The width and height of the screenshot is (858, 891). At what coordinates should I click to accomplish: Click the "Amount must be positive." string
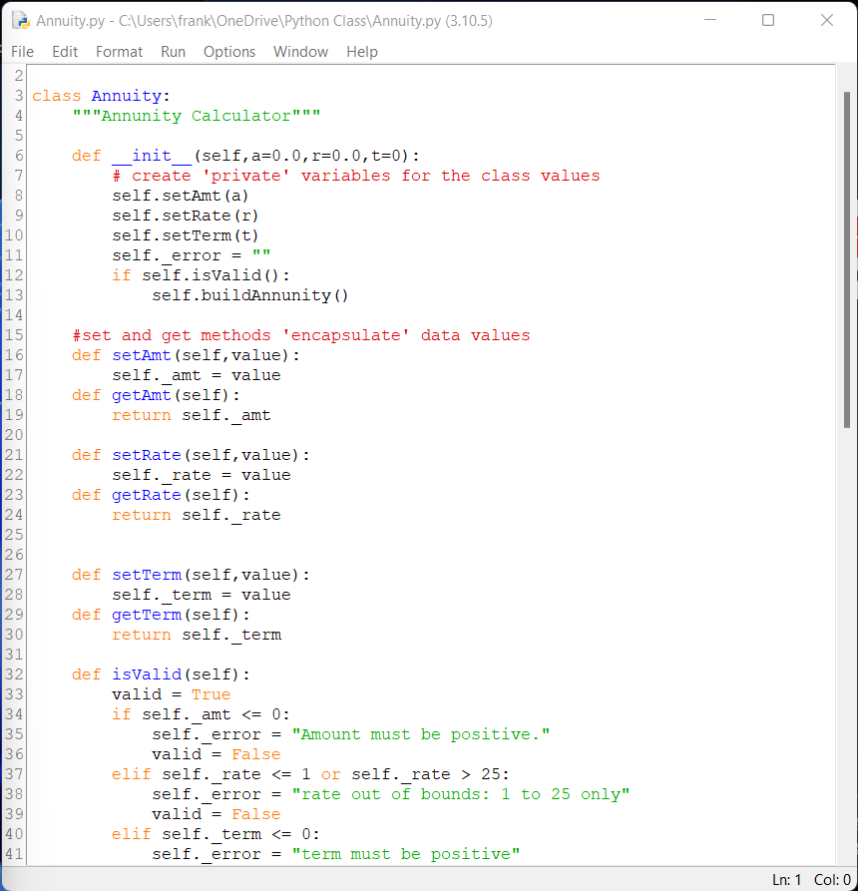click(420, 734)
